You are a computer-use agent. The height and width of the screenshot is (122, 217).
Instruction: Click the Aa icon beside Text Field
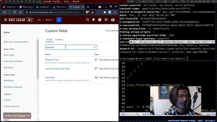[x=96, y=78]
